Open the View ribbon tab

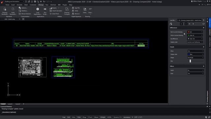click(47, 5)
